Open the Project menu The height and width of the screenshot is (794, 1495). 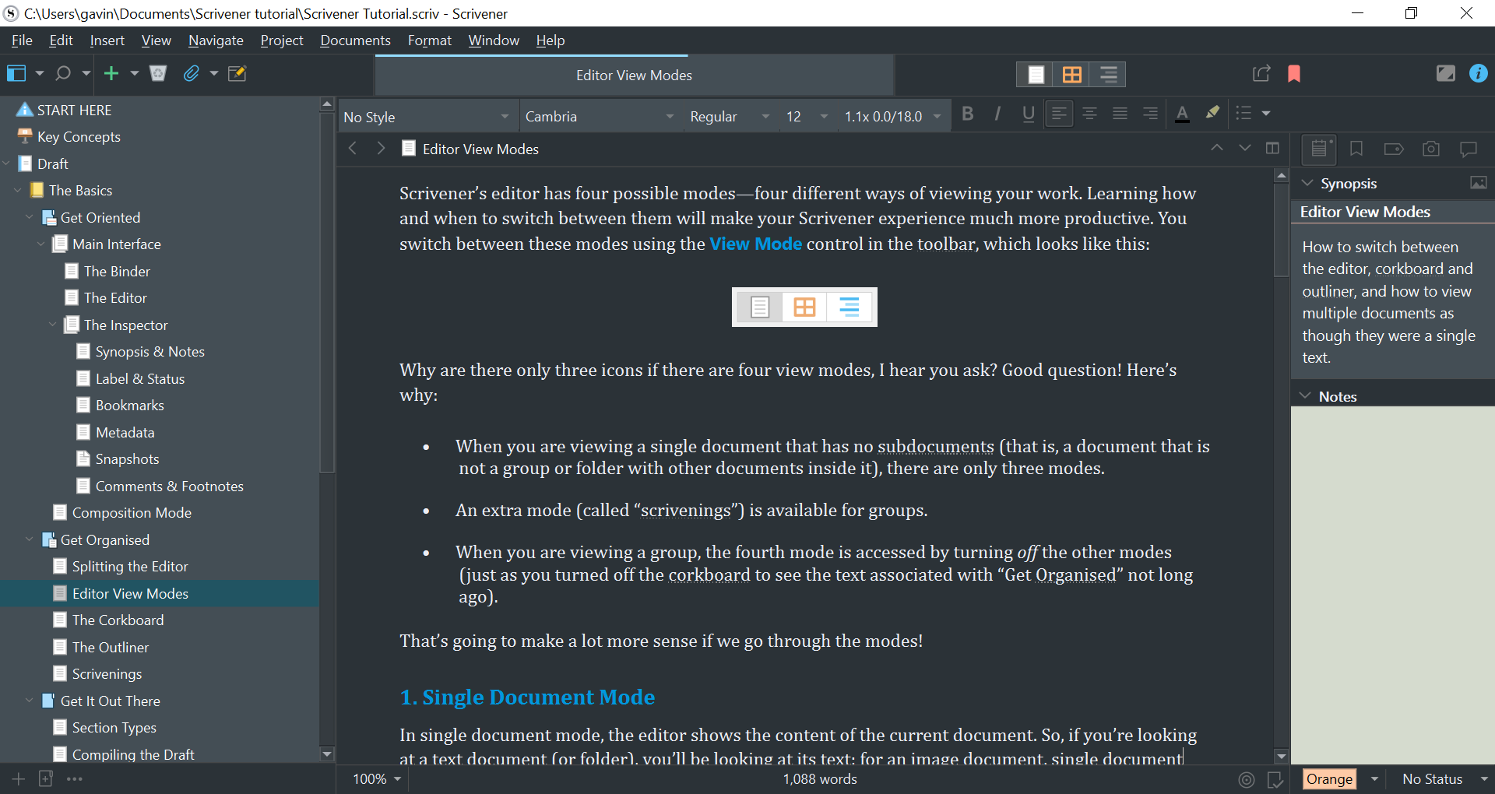click(x=282, y=40)
